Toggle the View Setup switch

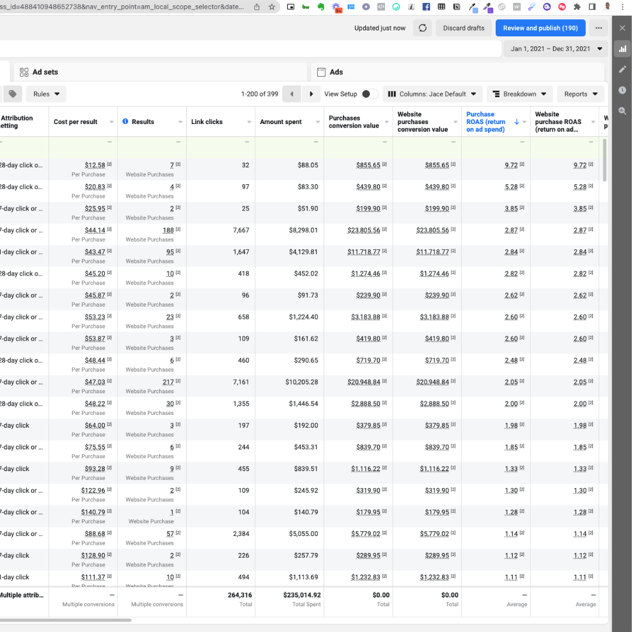[369, 94]
